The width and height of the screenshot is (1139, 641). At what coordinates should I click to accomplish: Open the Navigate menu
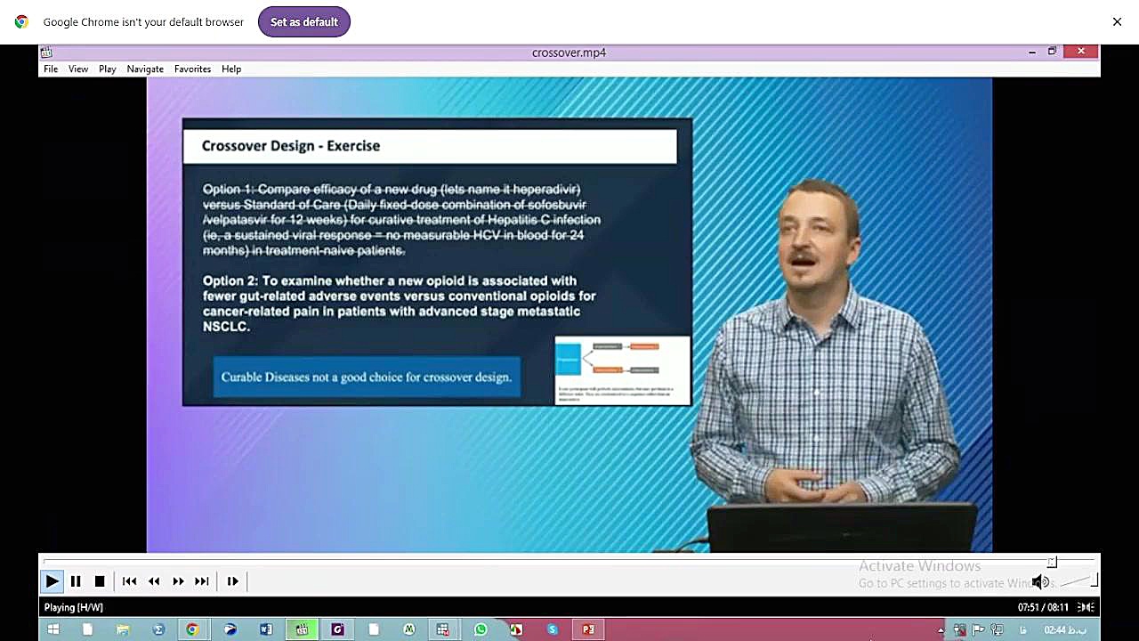tap(145, 69)
